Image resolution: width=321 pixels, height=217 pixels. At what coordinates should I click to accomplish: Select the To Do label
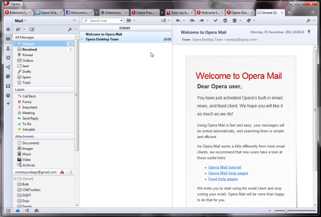pos(44,124)
